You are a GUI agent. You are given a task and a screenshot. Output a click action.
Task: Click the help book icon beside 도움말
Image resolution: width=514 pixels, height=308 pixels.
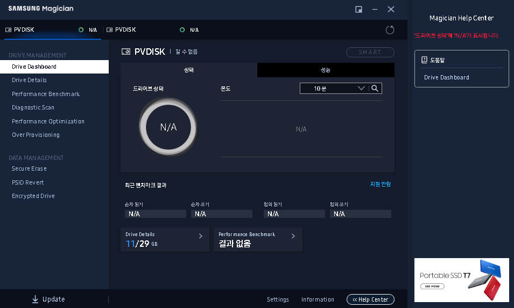point(424,60)
